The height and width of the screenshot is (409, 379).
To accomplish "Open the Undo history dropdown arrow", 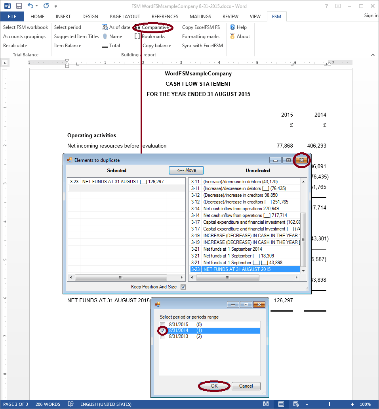I will tap(37, 6).
